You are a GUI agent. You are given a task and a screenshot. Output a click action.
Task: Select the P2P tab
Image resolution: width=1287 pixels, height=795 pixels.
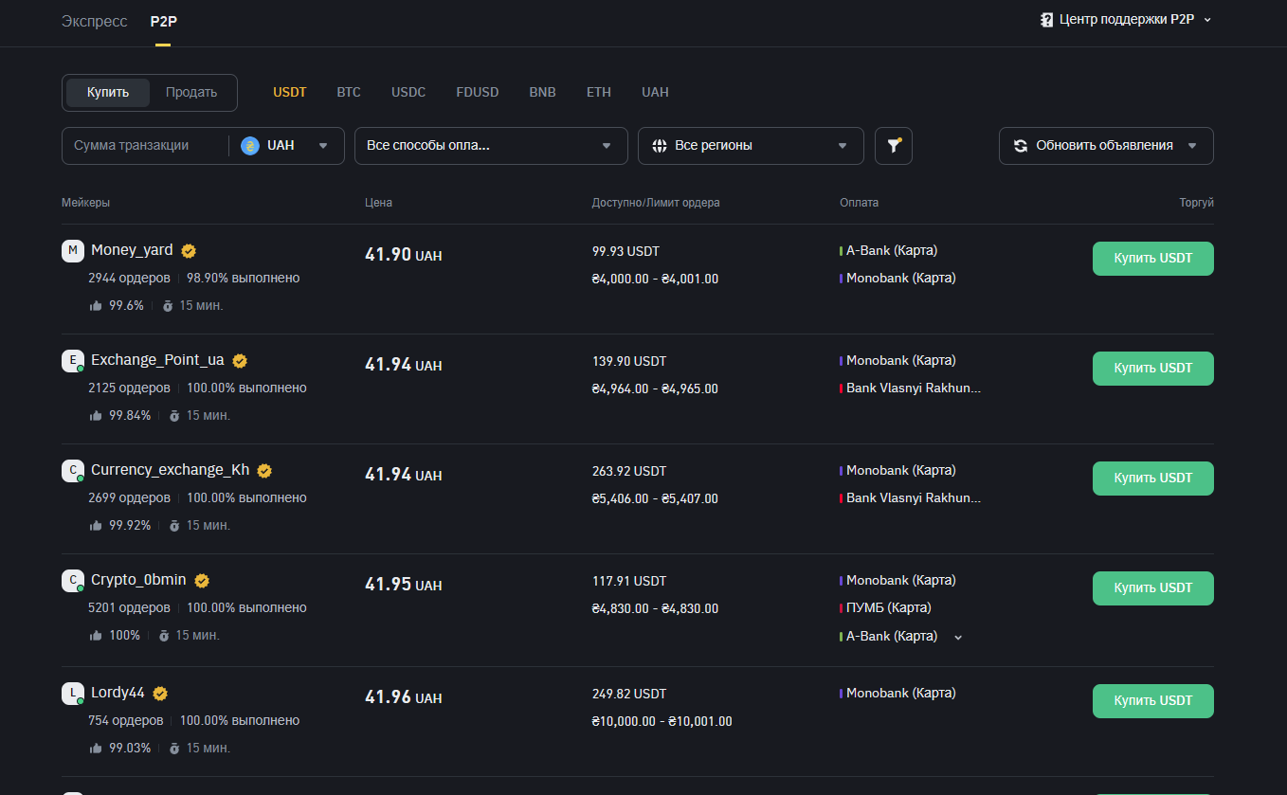pos(164,21)
